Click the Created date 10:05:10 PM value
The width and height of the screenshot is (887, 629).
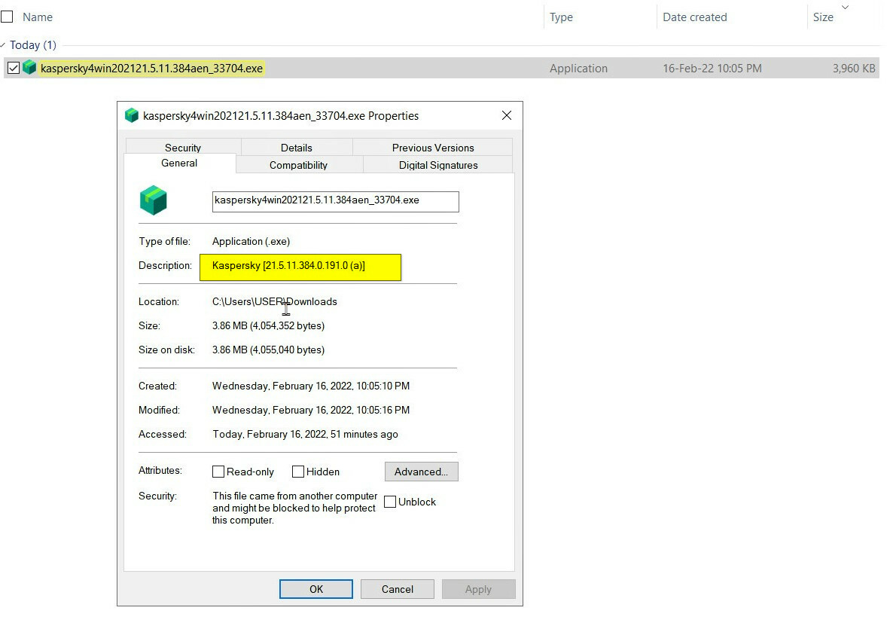coord(310,386)
